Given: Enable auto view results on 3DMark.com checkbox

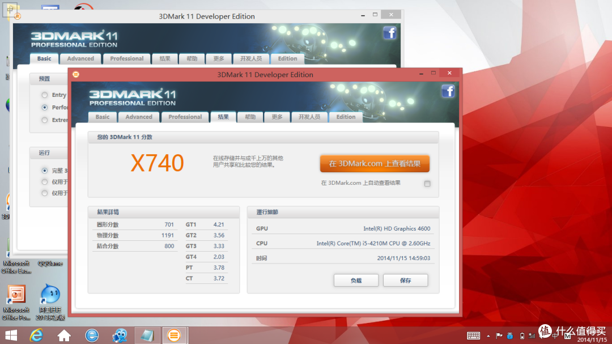Looking at the screenshot, I should pyautogui.click(x=427, y=184).
